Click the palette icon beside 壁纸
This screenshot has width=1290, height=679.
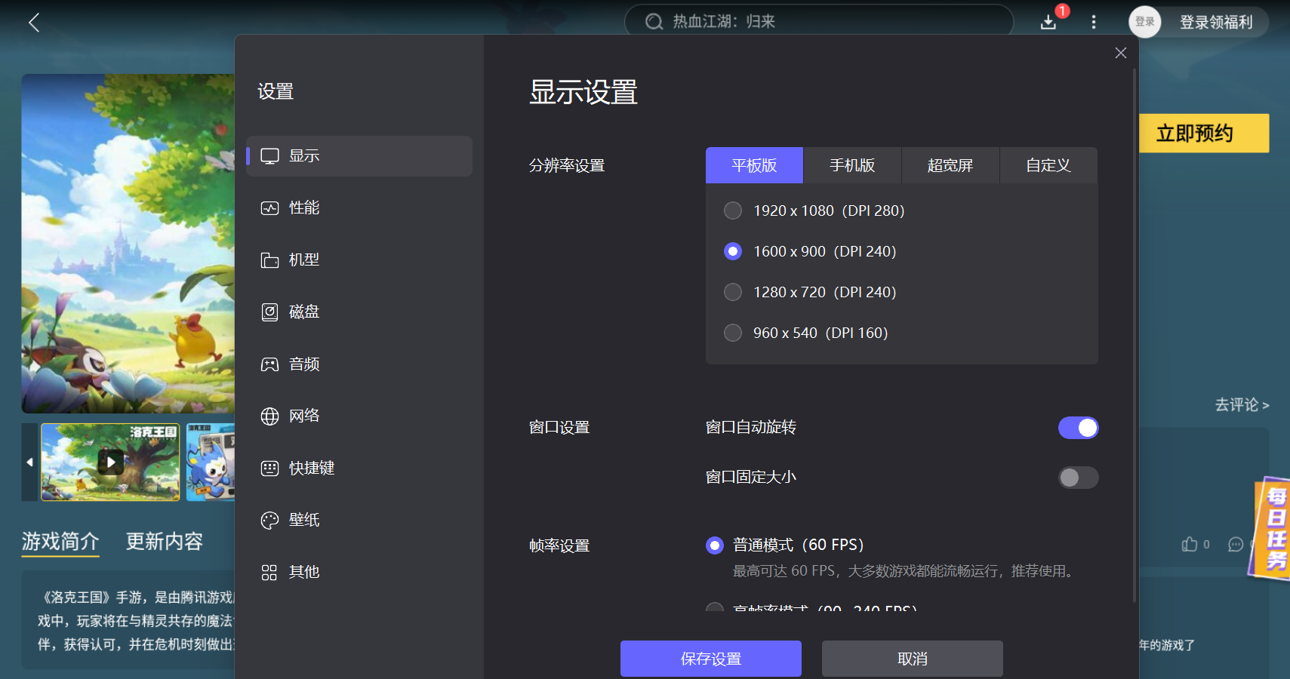269,521
